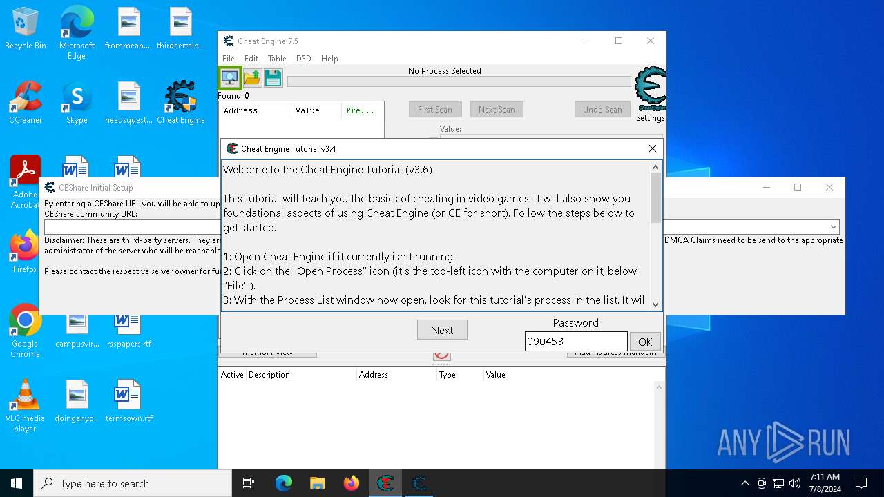Click CEShare community URL text field
The width and height of the screenshot is (884, 497).
pyautogui.click(x=442, y=226)
